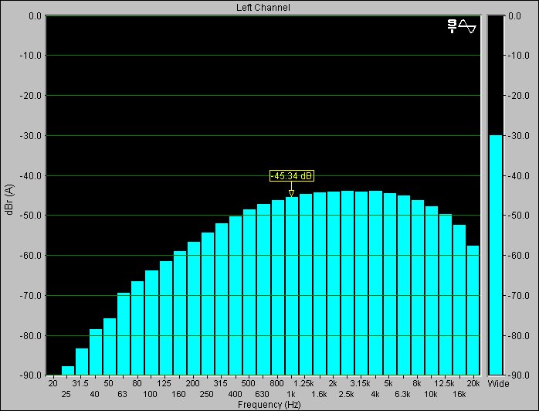The height and width of the screenshot is (411, 539).
Task: Select the 25 Hz frequency bar
Action: [x=68, y=370]
